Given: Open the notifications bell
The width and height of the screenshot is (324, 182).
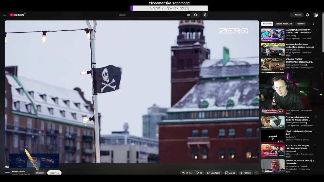Looking at the screenshot, I should (x=308, y=15).
